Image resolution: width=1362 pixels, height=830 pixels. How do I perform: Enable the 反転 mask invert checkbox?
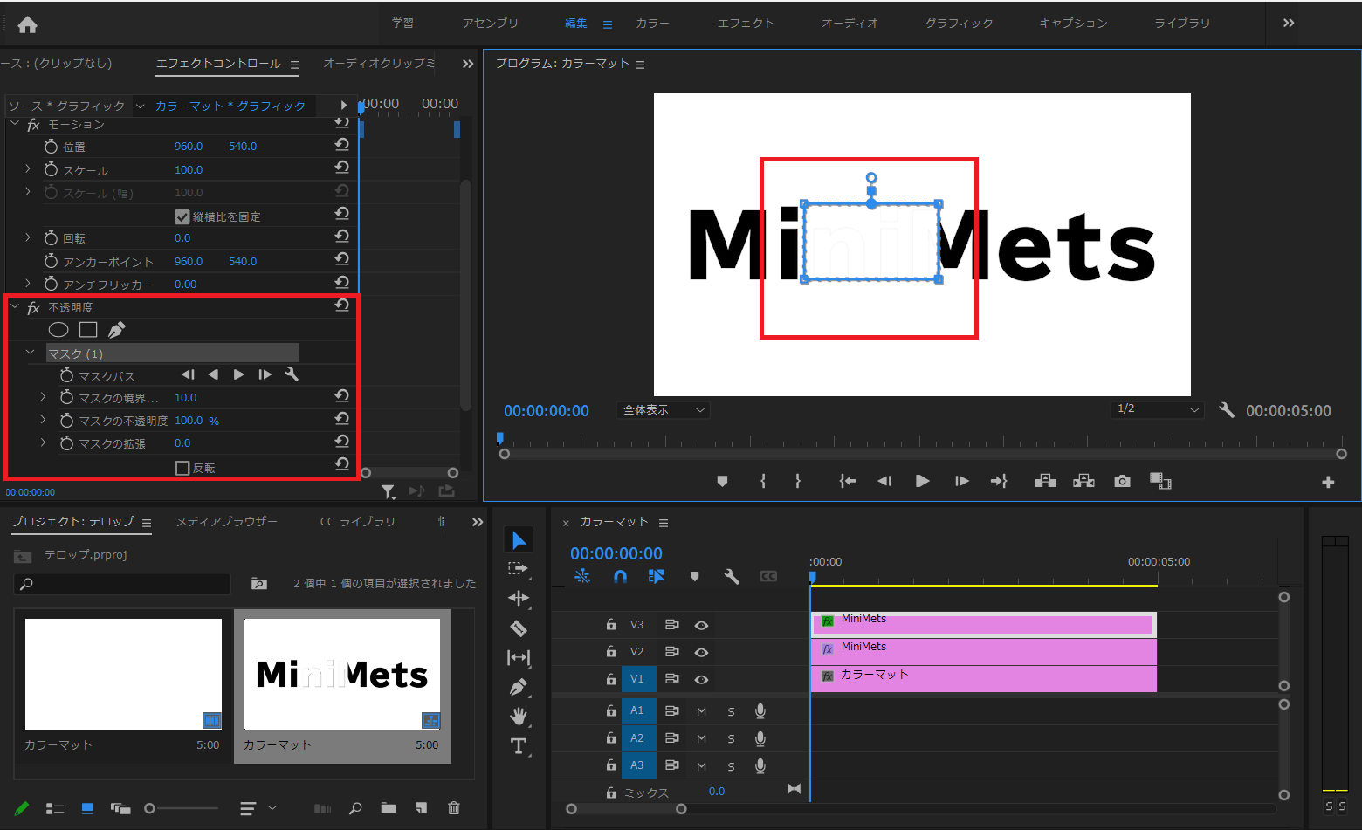(184, 468)
